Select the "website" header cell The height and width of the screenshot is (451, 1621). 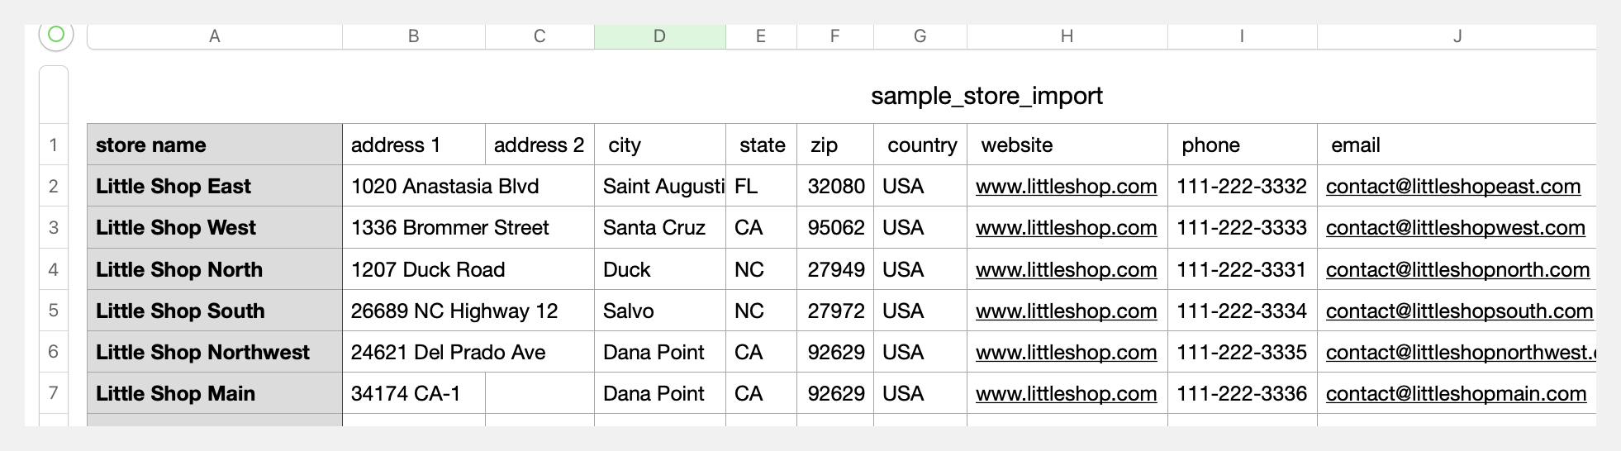(x=1016, y=145)
